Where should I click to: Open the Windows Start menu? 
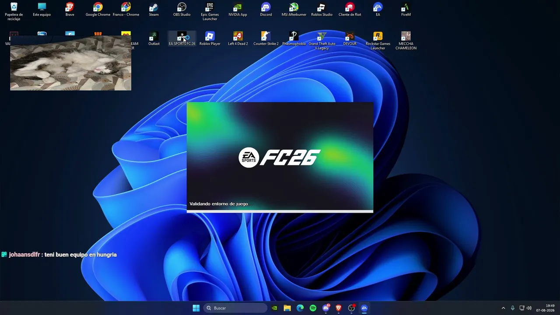[196, 308]
